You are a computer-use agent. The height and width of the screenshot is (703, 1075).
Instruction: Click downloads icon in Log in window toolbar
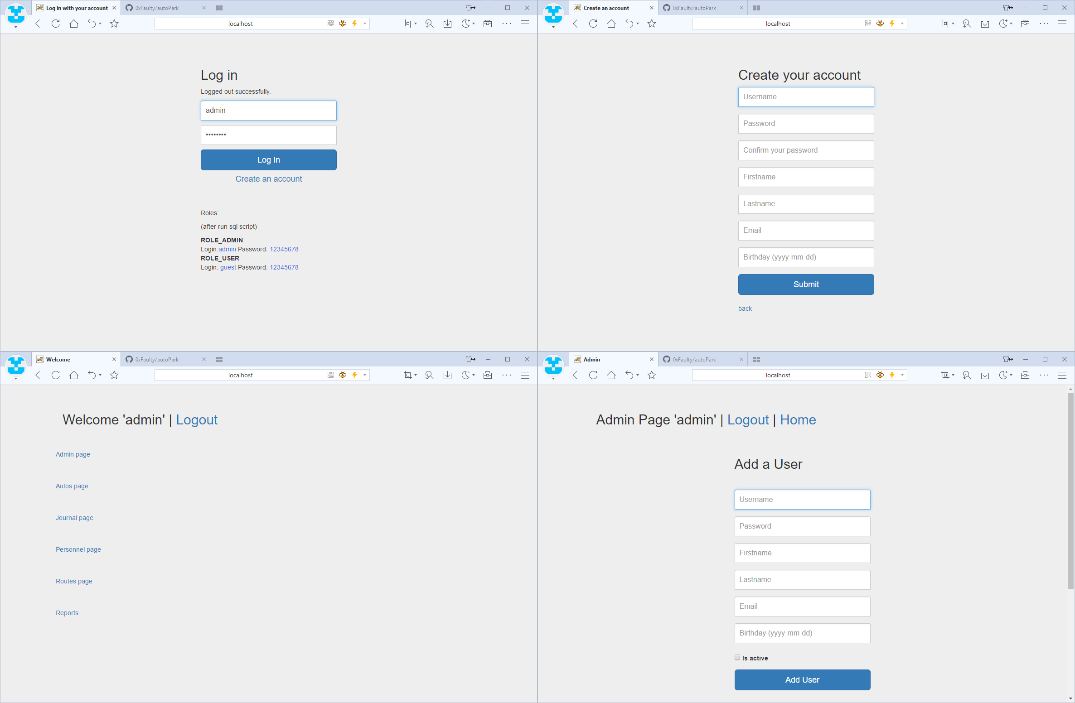click(448, 24)
